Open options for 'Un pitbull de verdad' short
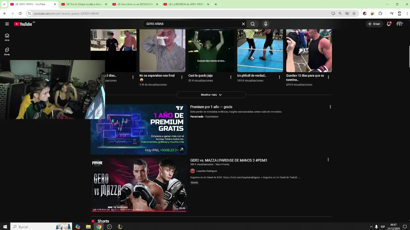 coord(279,77)
